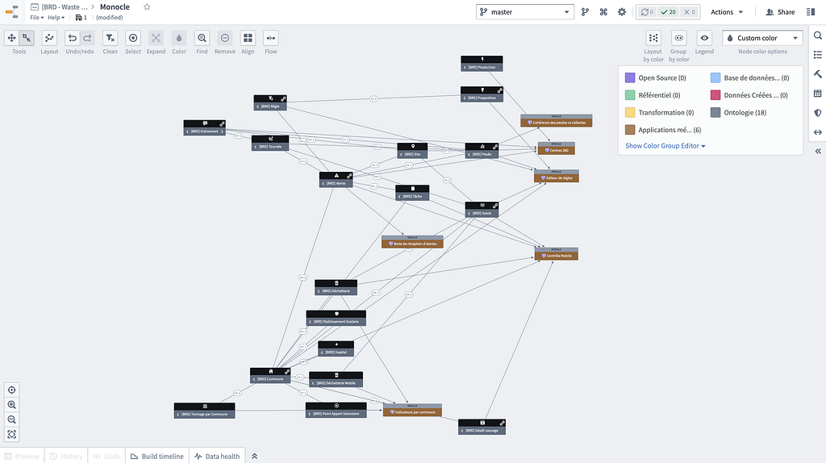Select the drag-select tool
This screenshot has width=826, height=463.
click(x=27, y=38)
